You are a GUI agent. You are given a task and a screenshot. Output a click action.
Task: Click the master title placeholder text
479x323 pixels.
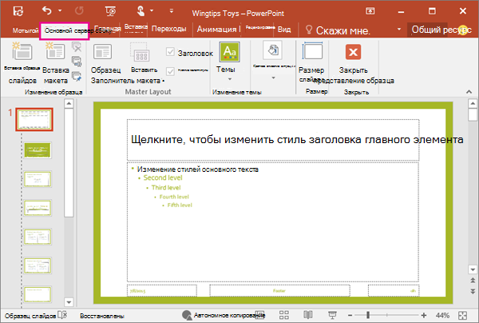(297, 139)
